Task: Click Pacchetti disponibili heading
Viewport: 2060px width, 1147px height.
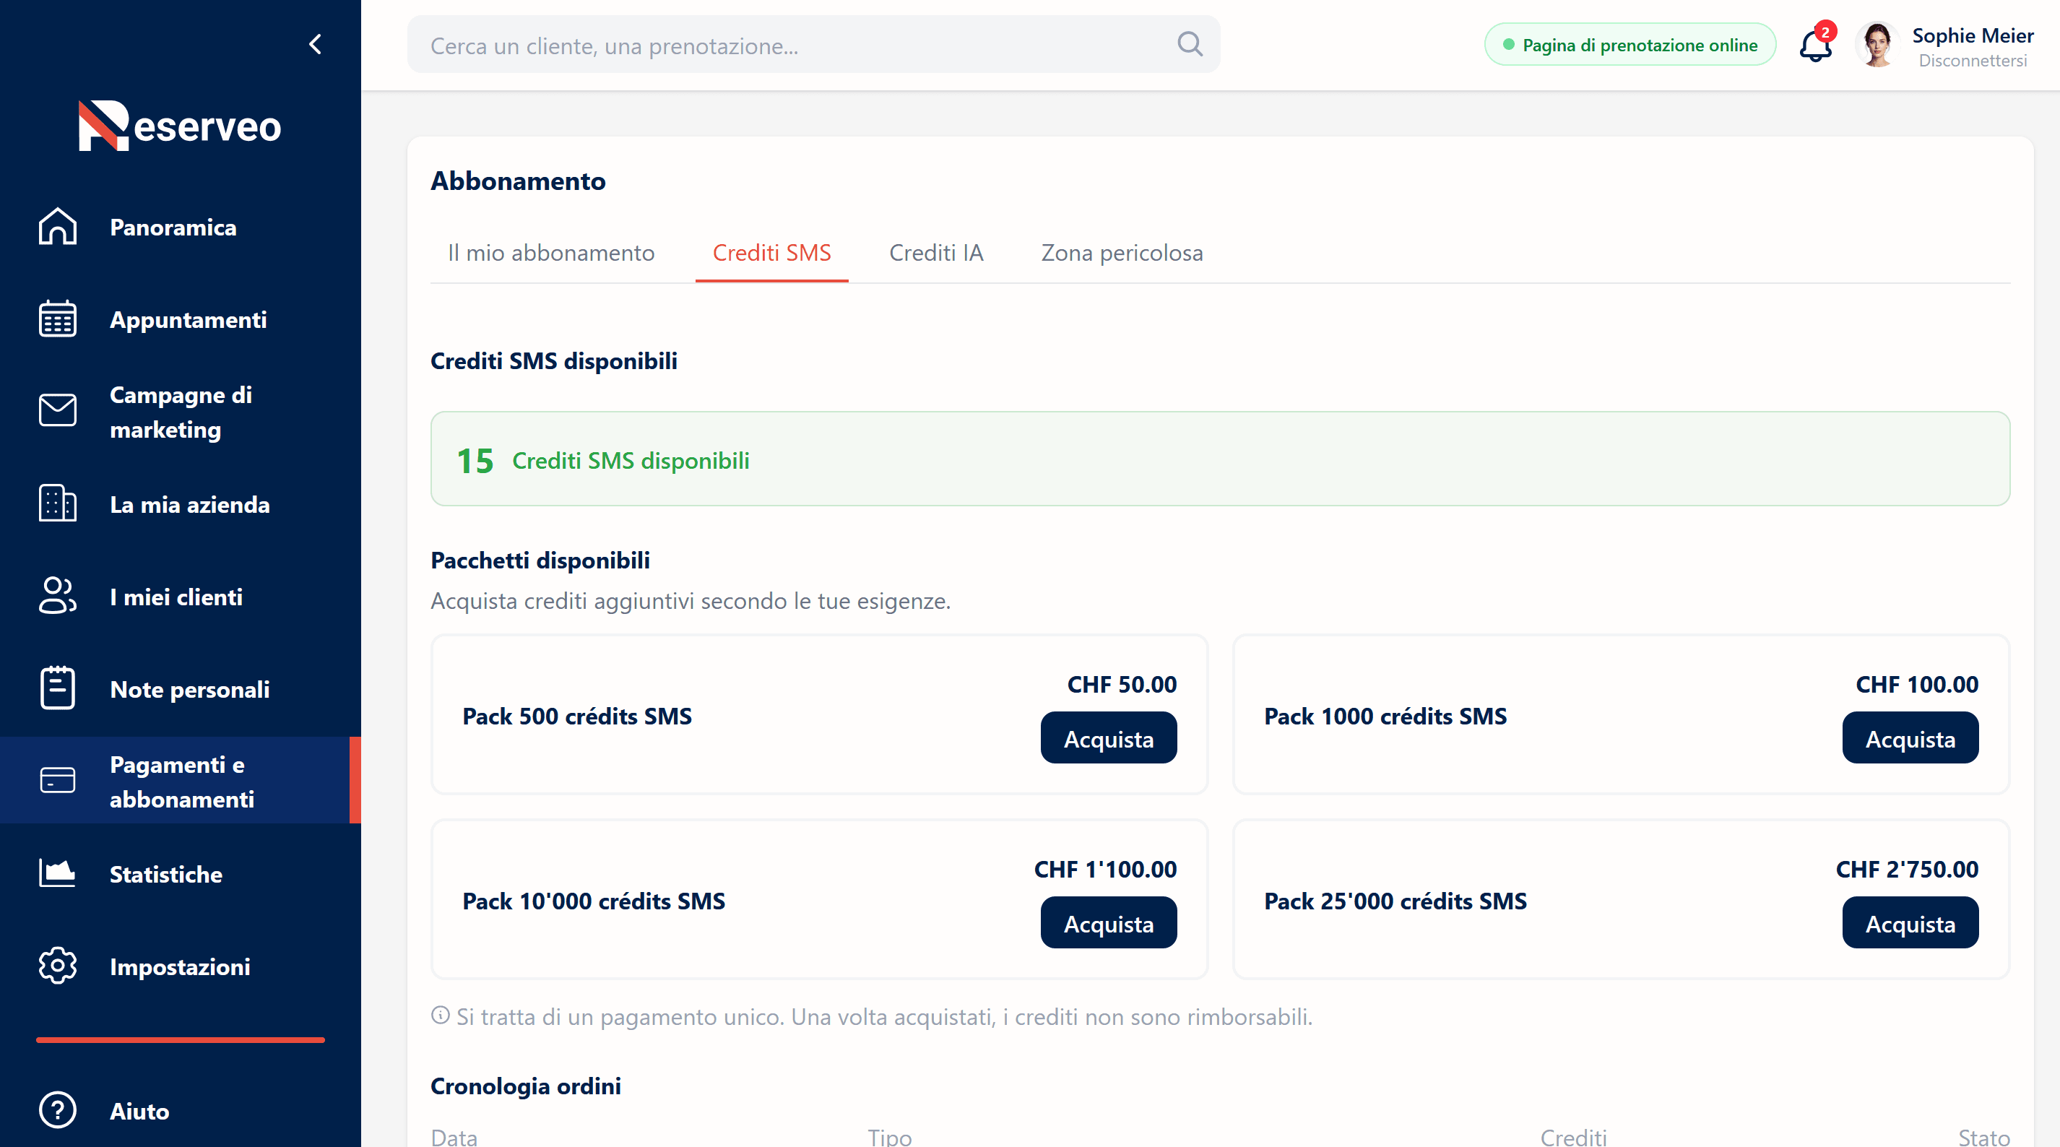Action: click(540, 560)
